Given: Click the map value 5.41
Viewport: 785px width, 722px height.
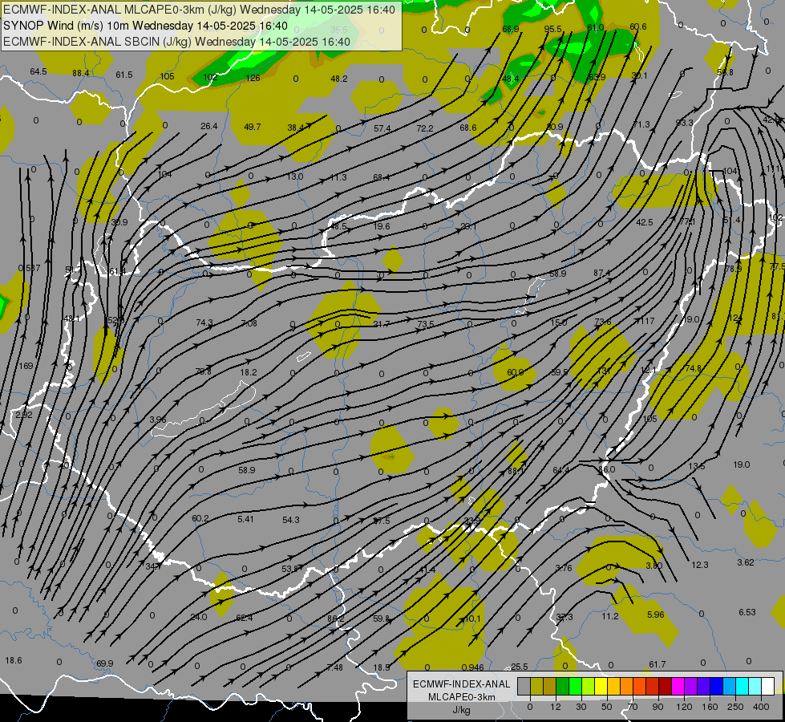Looking at the screenshot, I should pyautogui.click(x=245, y=519).
